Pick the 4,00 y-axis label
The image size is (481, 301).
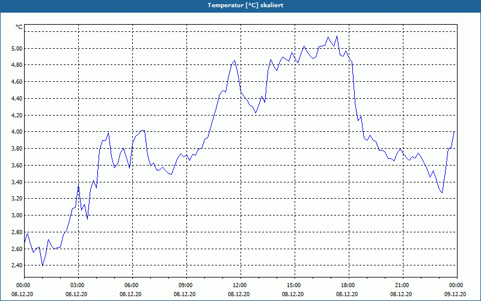pos(17,131)
